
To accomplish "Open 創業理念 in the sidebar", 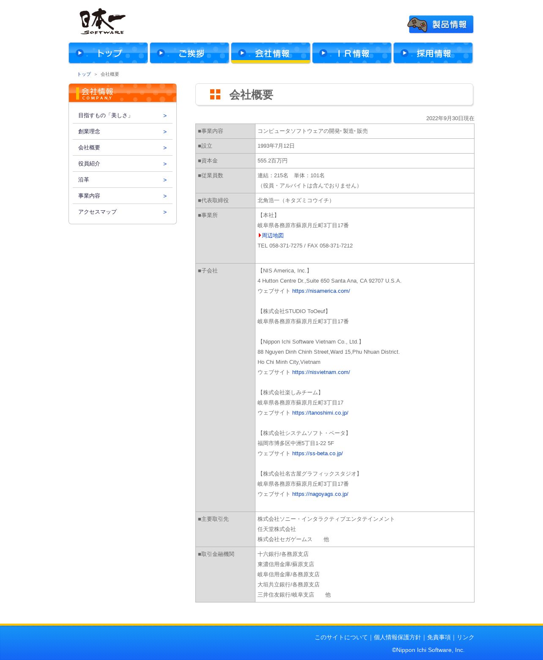I will (123, 132).
